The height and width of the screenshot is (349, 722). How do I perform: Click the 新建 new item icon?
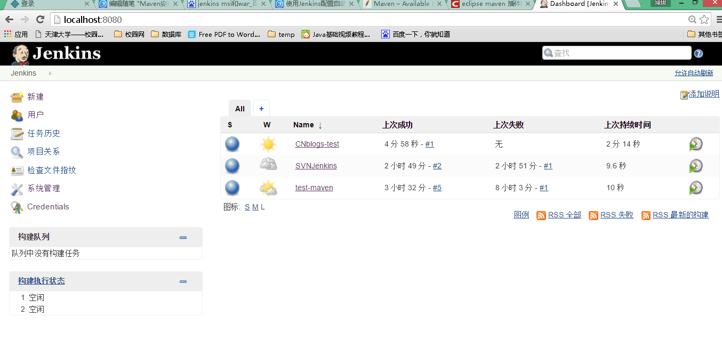click(17, 97)
